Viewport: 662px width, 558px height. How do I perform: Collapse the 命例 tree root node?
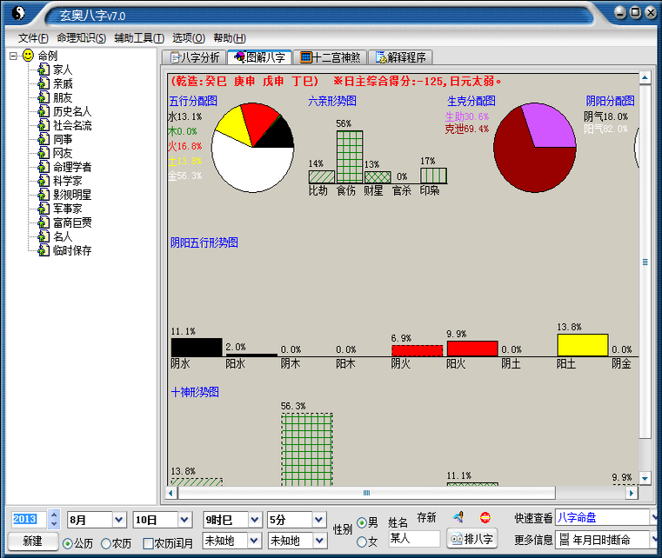click(13, 56)
